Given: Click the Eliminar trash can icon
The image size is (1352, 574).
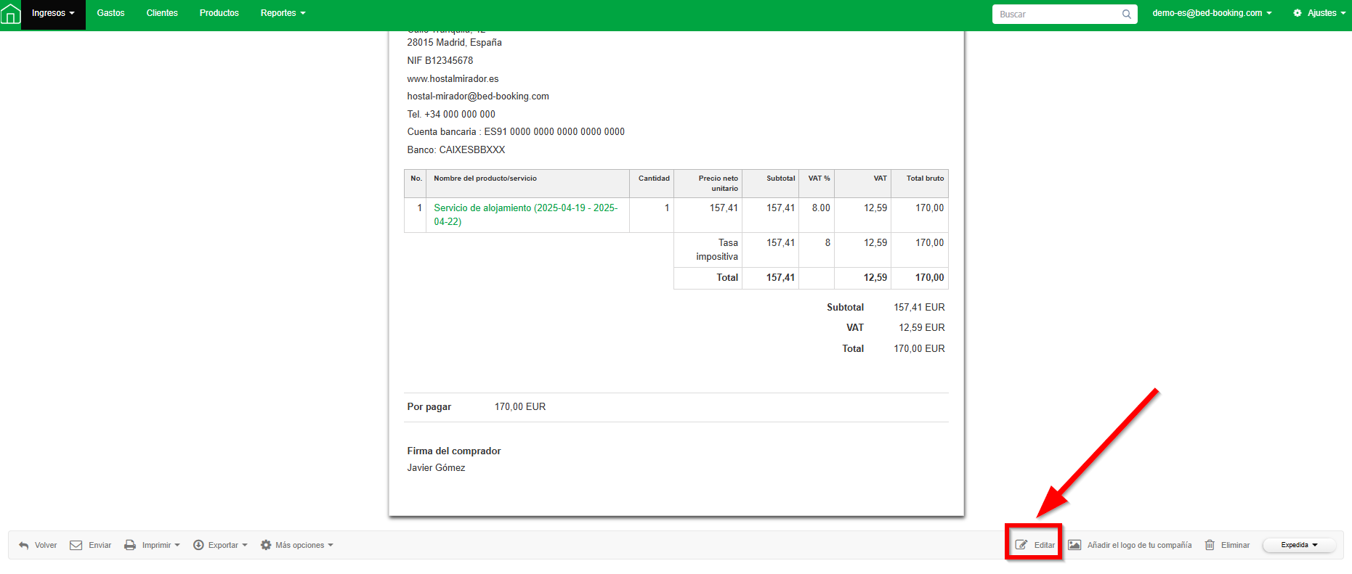Looking at the screenshot, I should point(1210,545).
